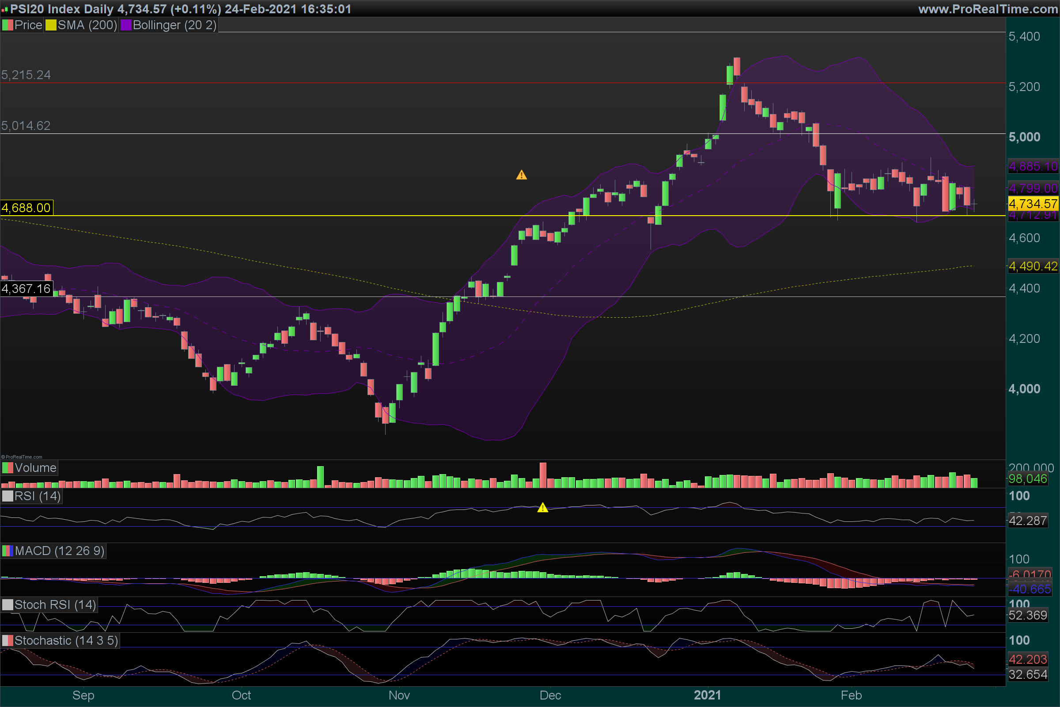1060x707 pixels.
Task: Click the 5,215.24 resistance line label
Action: pos(26,75)
